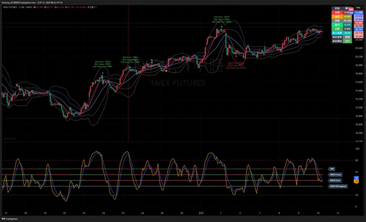Click date 22 on the time axis
Viewport: 366px width, 222px height.
64,213
